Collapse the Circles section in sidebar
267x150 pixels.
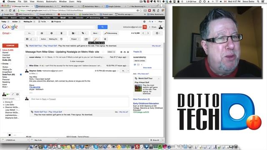[2, 64]
